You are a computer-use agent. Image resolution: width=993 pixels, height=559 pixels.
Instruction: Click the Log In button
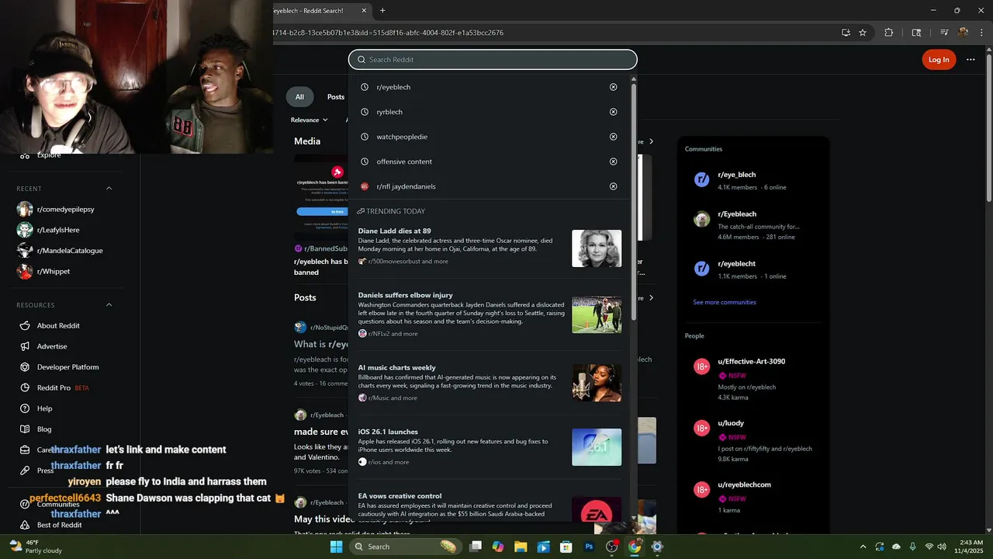939,60
